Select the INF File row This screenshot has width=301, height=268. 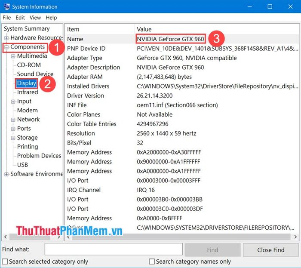pos(182,105)
